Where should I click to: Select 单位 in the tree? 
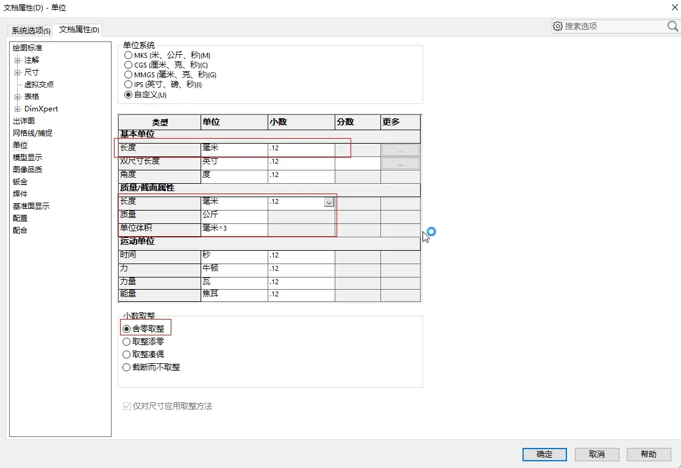[20, 145]
